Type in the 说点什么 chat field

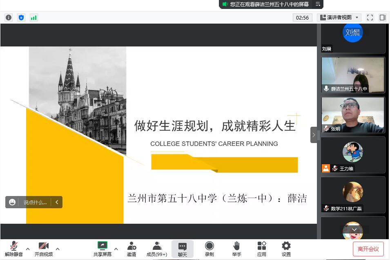[35, 202]
